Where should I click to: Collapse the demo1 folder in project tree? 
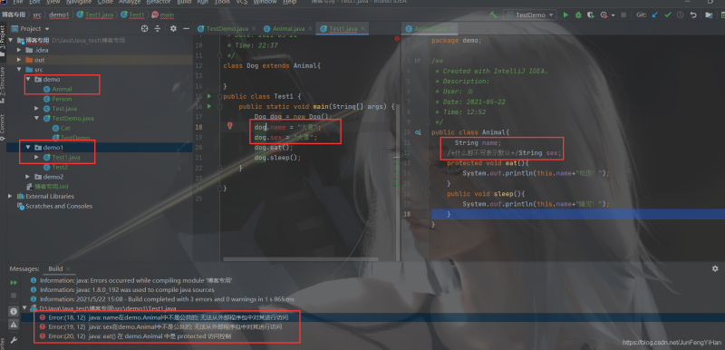[x=28, y=147]
